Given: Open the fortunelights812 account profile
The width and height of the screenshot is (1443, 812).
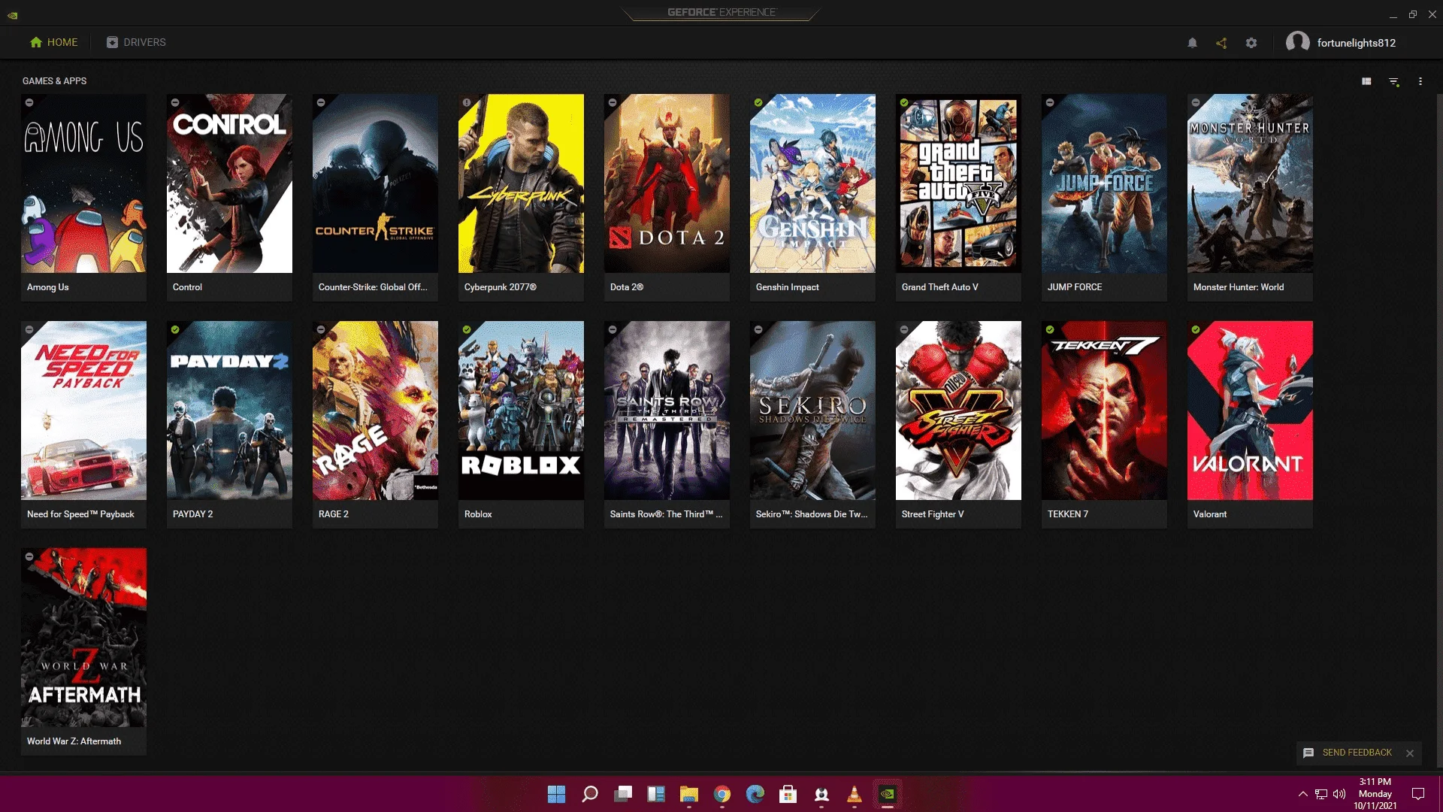Looking at the screenshot, I should (1342, 43).
